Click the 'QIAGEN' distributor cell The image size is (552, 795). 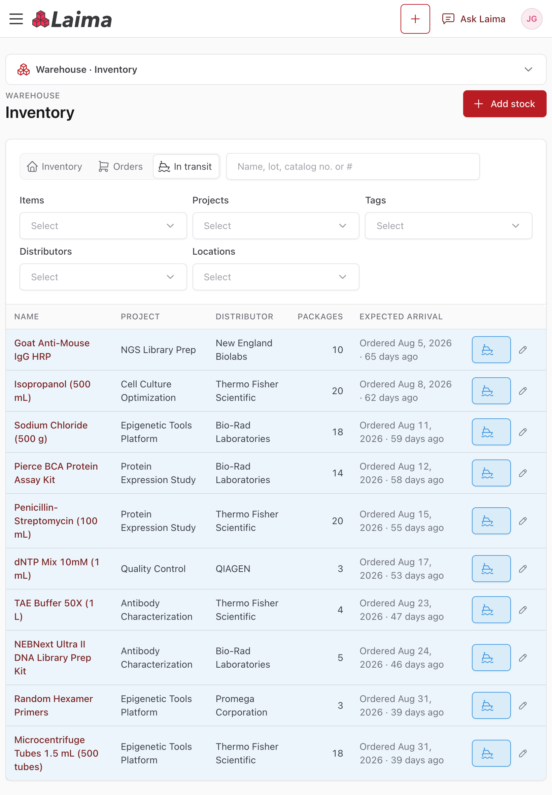coord(233,569)
